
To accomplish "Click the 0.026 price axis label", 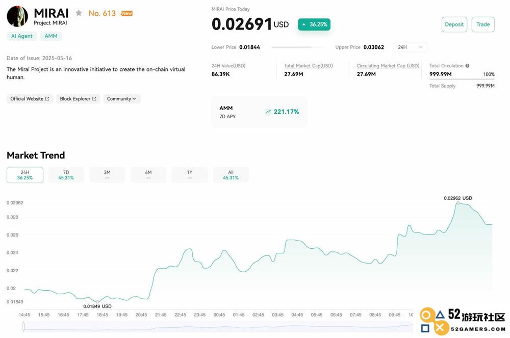I will coord(12,235).
